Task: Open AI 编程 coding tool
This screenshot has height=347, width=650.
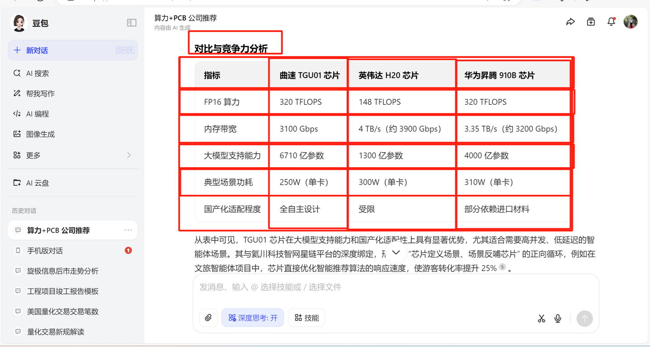Action: (73, 114)
